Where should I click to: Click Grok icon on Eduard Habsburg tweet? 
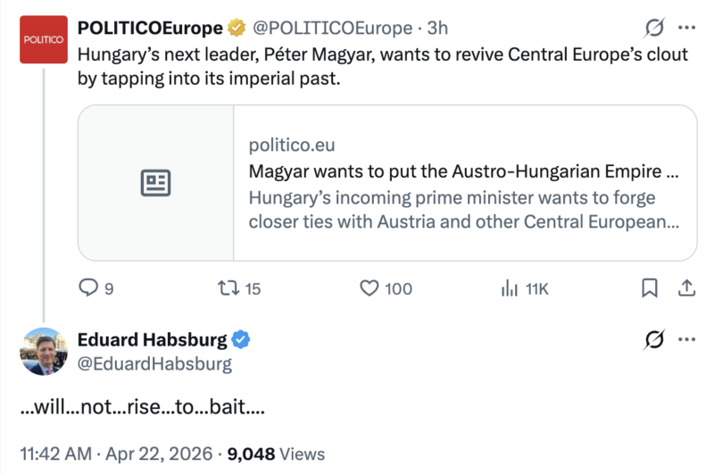tap(654, 340)
